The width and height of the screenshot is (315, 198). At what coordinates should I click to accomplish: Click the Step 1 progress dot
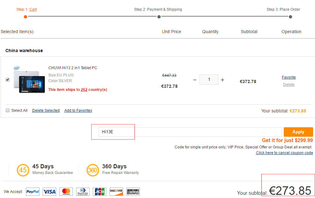pyautogui.click(x=25, y=17)
